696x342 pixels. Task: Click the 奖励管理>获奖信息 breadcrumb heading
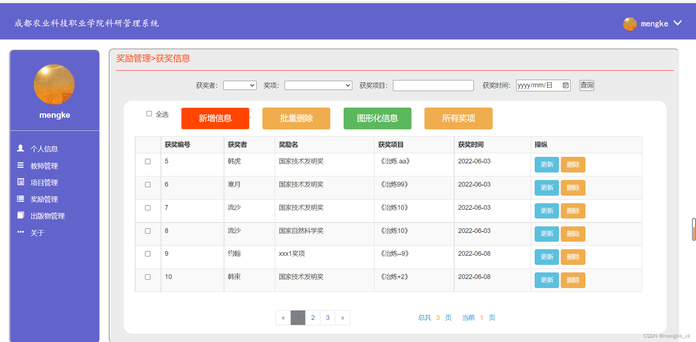pos(153,58)
